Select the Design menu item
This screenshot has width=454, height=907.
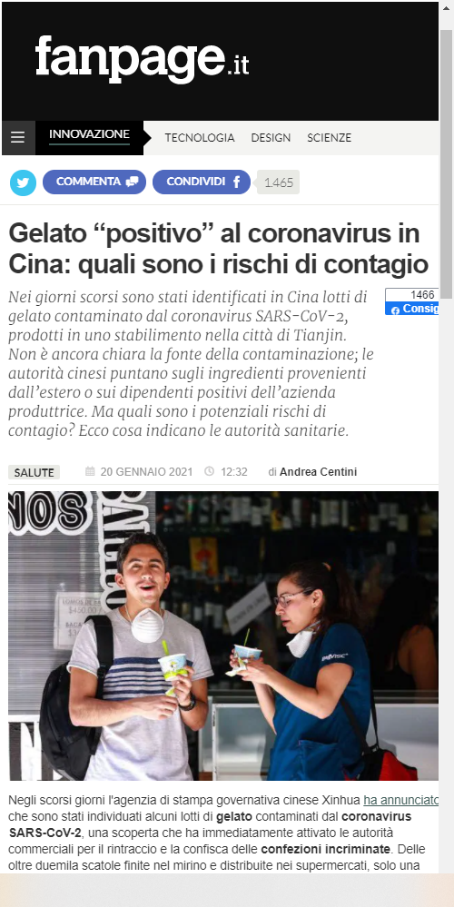[271, 138]
